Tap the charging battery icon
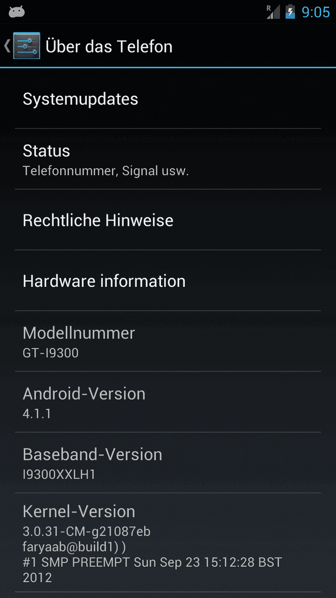This screenshot has width=336, height=598. pyautogui.click(x=290, y=12)
